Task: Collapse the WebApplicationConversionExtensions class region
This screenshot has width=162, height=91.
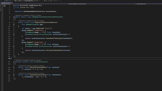Action: click(14, 17)
